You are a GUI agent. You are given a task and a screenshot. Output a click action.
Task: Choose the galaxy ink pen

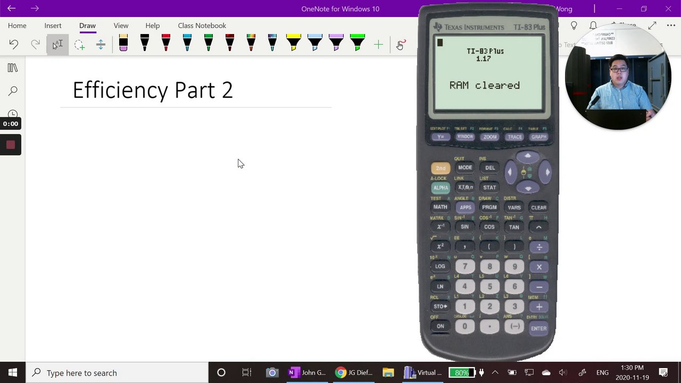click(272, 43)
